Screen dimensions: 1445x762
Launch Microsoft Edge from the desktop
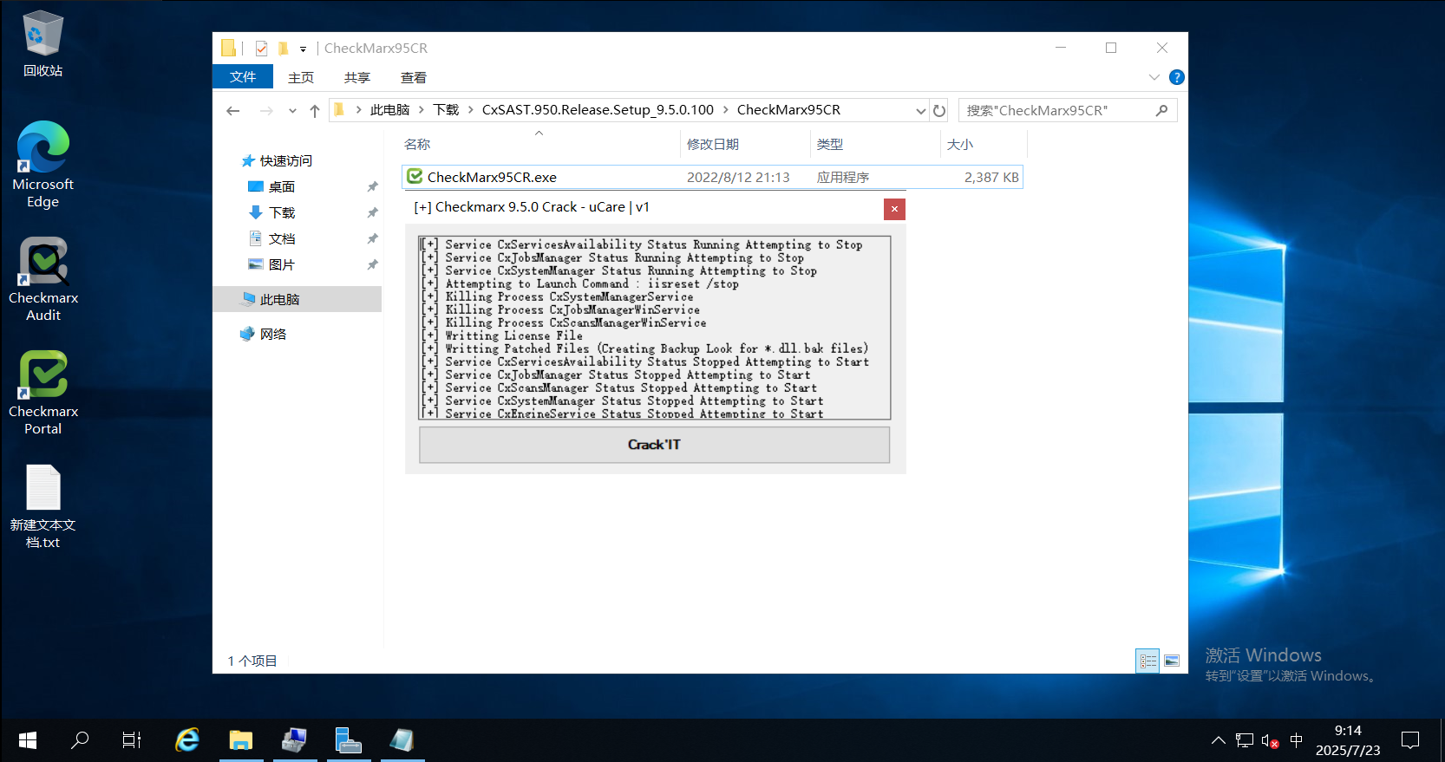[x=42, y=165]
